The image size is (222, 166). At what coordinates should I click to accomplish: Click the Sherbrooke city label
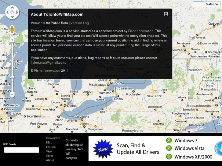pyautogui.click(x=215, y=52)
